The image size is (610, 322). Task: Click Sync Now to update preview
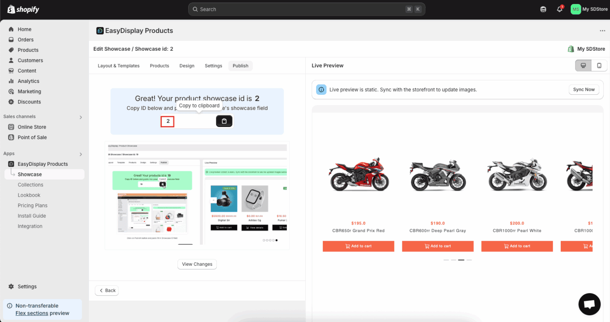(584, 89)
